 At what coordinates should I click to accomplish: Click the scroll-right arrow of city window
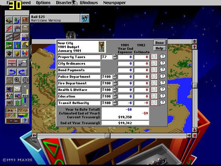click(x=189, y=136)
